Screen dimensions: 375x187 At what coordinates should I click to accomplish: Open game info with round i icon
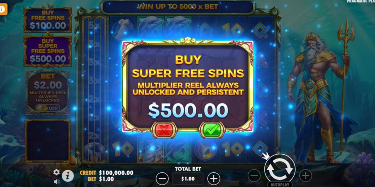[x=68, y=176]
